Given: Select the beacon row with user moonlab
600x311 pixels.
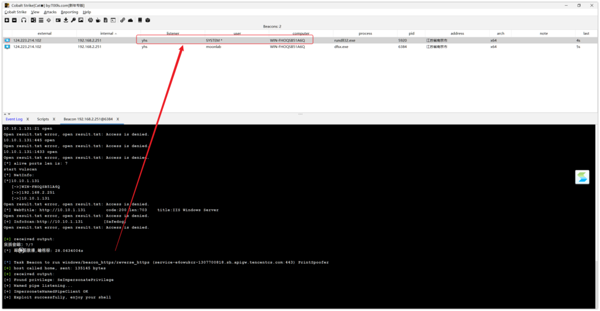Looking at the screenshot, I should 300,47.
